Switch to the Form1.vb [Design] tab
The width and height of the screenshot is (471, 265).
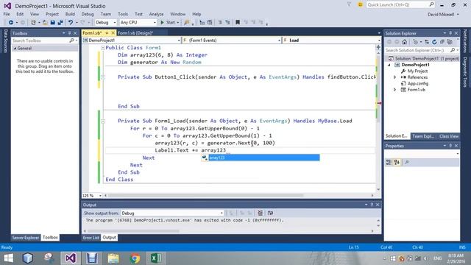135,32
